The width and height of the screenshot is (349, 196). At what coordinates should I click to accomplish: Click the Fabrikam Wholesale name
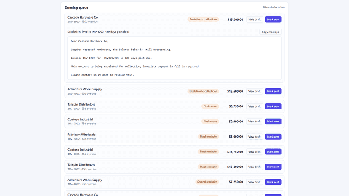(81, 135)
